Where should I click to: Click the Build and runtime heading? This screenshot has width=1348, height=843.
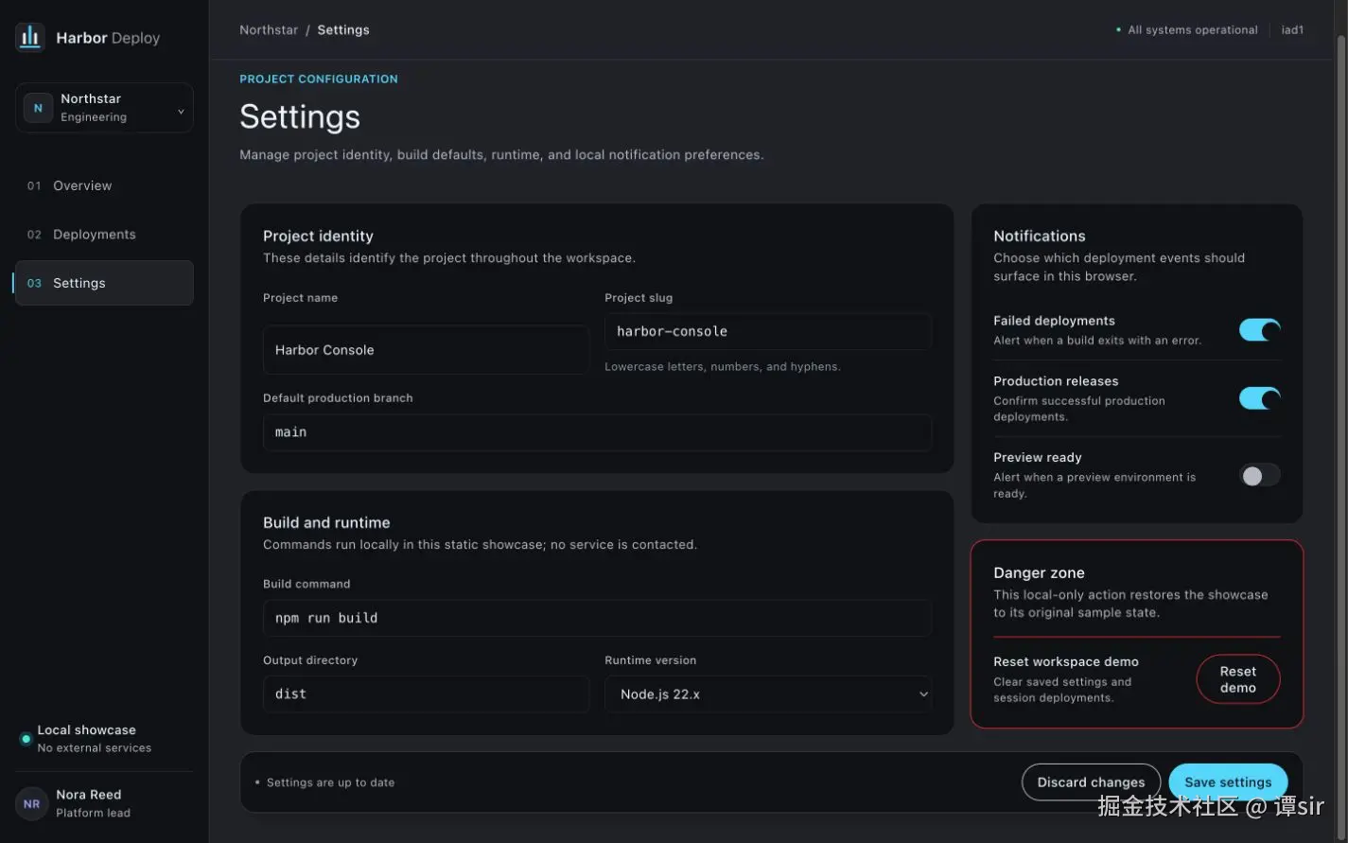tap(326, 523)
